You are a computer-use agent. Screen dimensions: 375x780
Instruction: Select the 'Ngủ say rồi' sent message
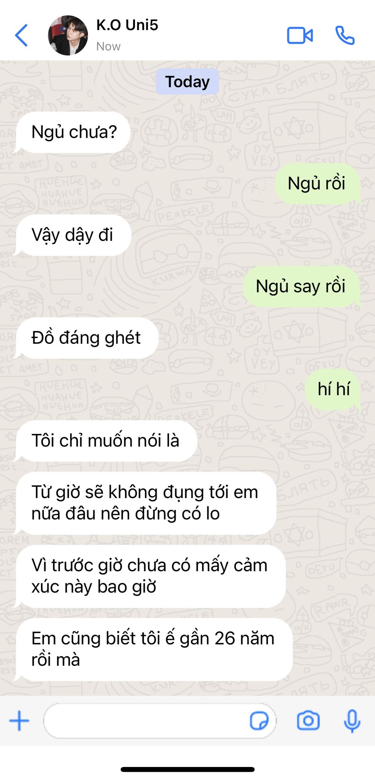tap(302, 286)
